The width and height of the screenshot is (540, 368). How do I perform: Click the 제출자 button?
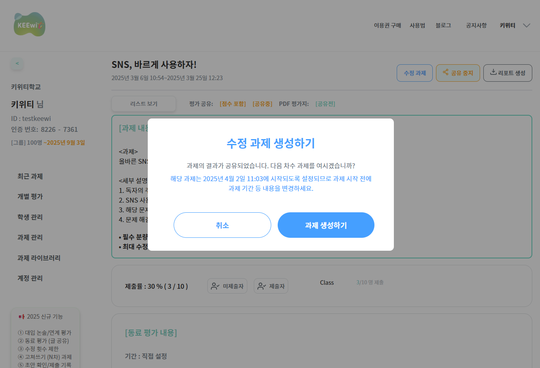pyautogui.click(x=271, y=286)
